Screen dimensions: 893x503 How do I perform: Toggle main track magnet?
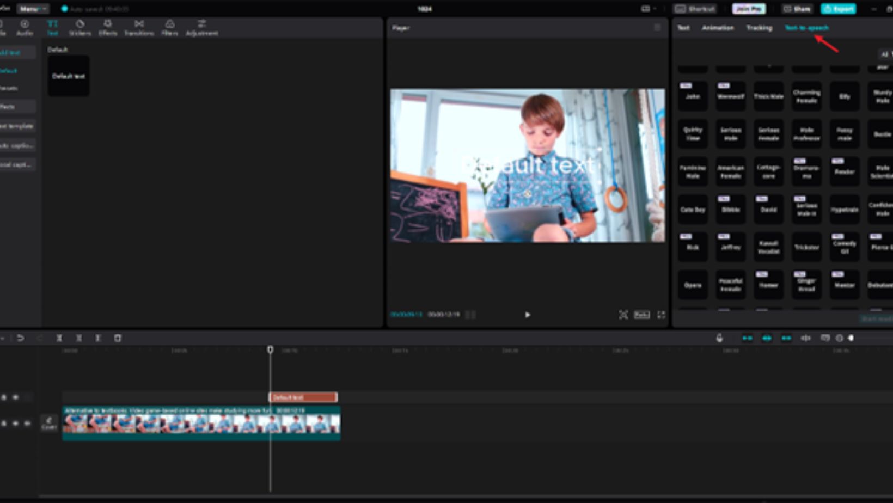[x=747, y=338]
